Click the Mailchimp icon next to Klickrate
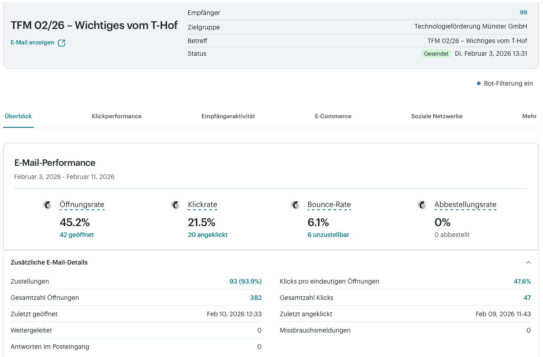543x357 pixels. (176, 205)
